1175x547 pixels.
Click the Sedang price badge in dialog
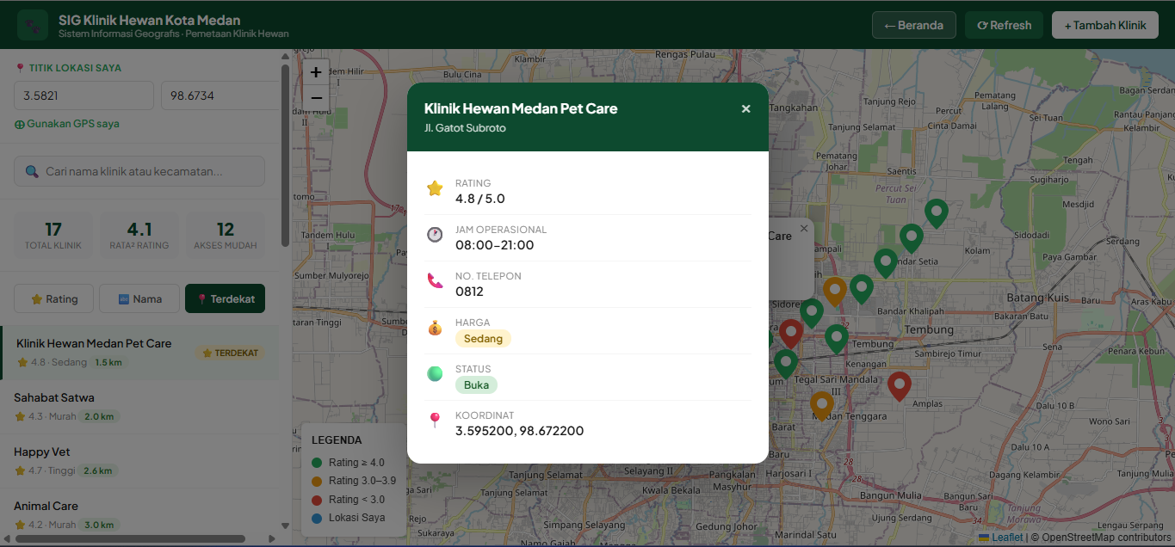(x=483, y=338)
